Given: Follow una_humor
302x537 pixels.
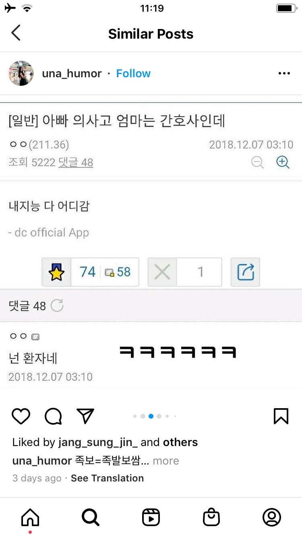Looking at the screenshot, I should (133, 74).
